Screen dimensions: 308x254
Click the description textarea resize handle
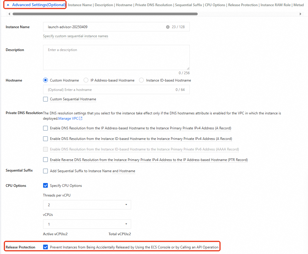(x=188, y=68)
